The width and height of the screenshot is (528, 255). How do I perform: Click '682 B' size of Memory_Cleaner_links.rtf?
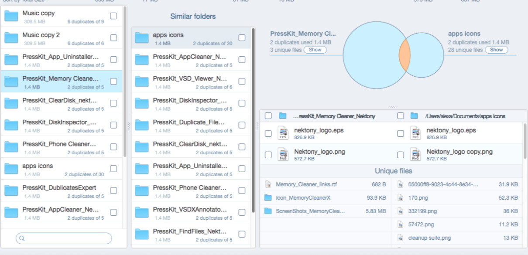(x=378, y=184)
